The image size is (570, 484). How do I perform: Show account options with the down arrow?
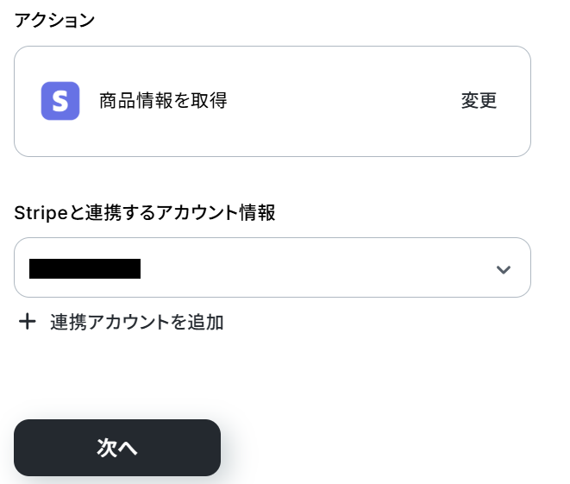[504, 269]
